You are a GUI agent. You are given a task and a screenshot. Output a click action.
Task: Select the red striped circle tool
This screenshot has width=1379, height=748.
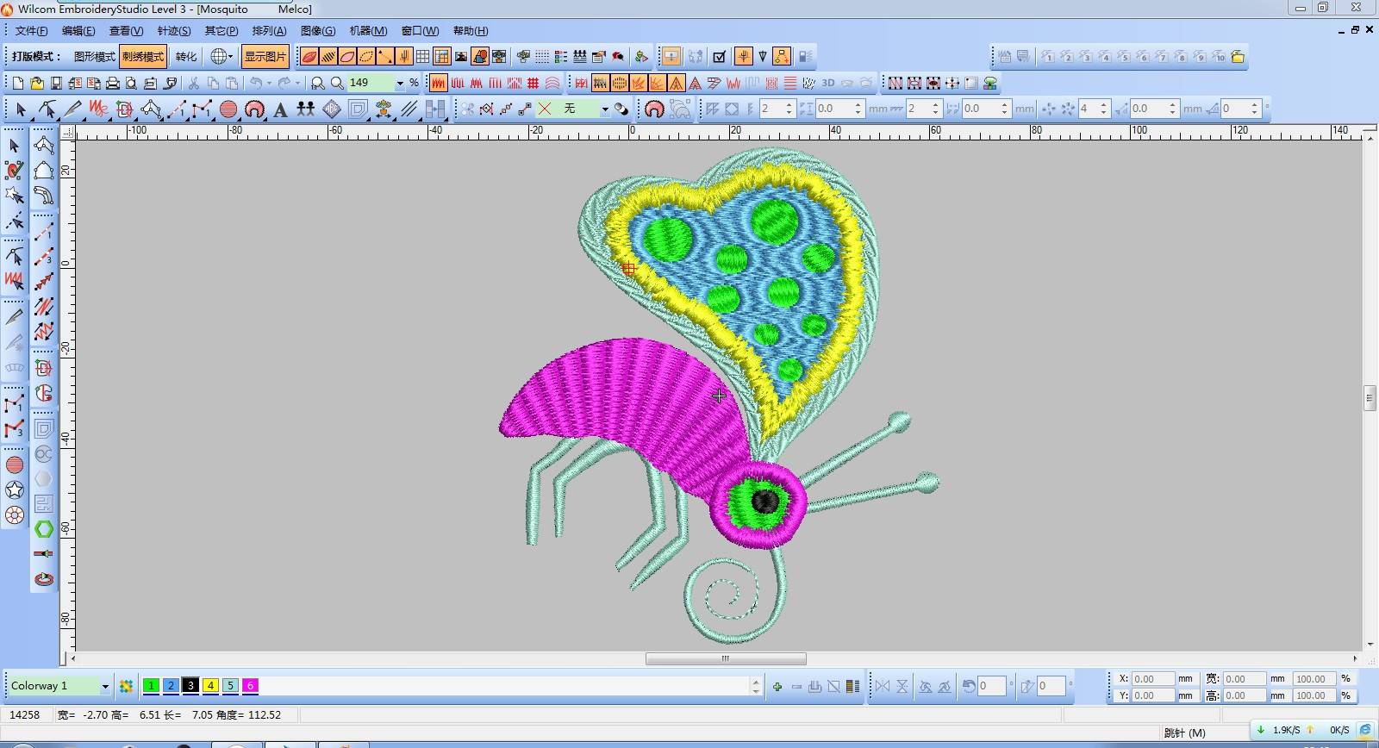pyautogui.click(x=228, y=109)
